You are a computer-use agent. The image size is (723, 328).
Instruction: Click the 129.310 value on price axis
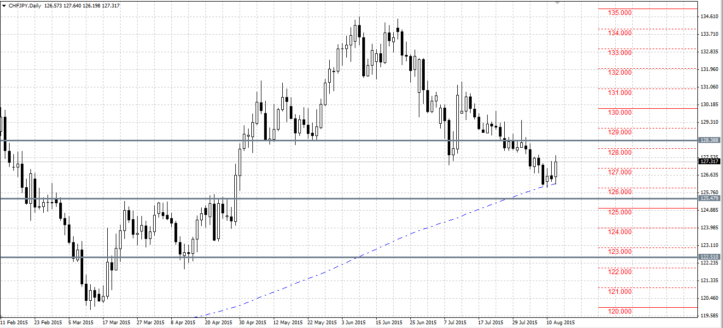pyautogui.click(x=709, y=122)
